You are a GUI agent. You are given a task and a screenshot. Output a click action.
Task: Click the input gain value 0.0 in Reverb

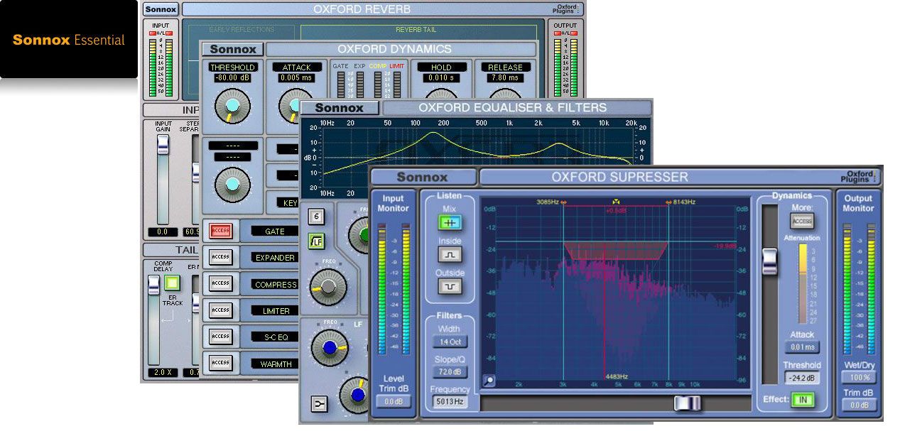(x=163, y=232)
